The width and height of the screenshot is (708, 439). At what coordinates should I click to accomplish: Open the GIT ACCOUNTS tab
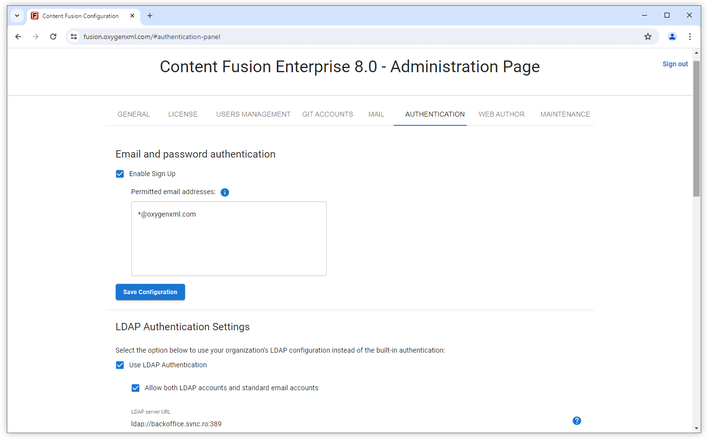tap(328, 114)
